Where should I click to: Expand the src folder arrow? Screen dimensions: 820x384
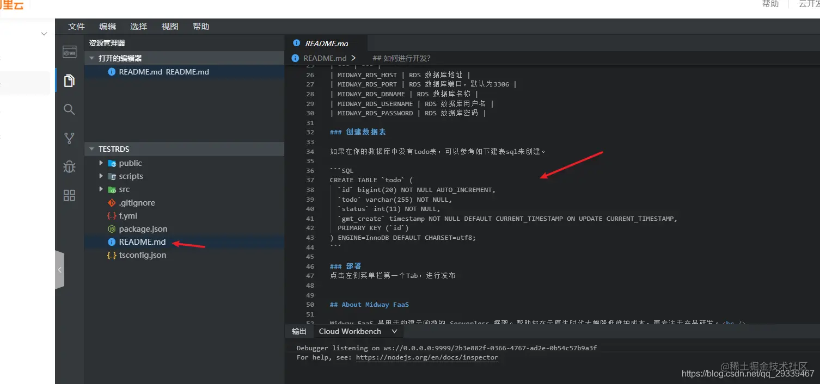(101, 189)
